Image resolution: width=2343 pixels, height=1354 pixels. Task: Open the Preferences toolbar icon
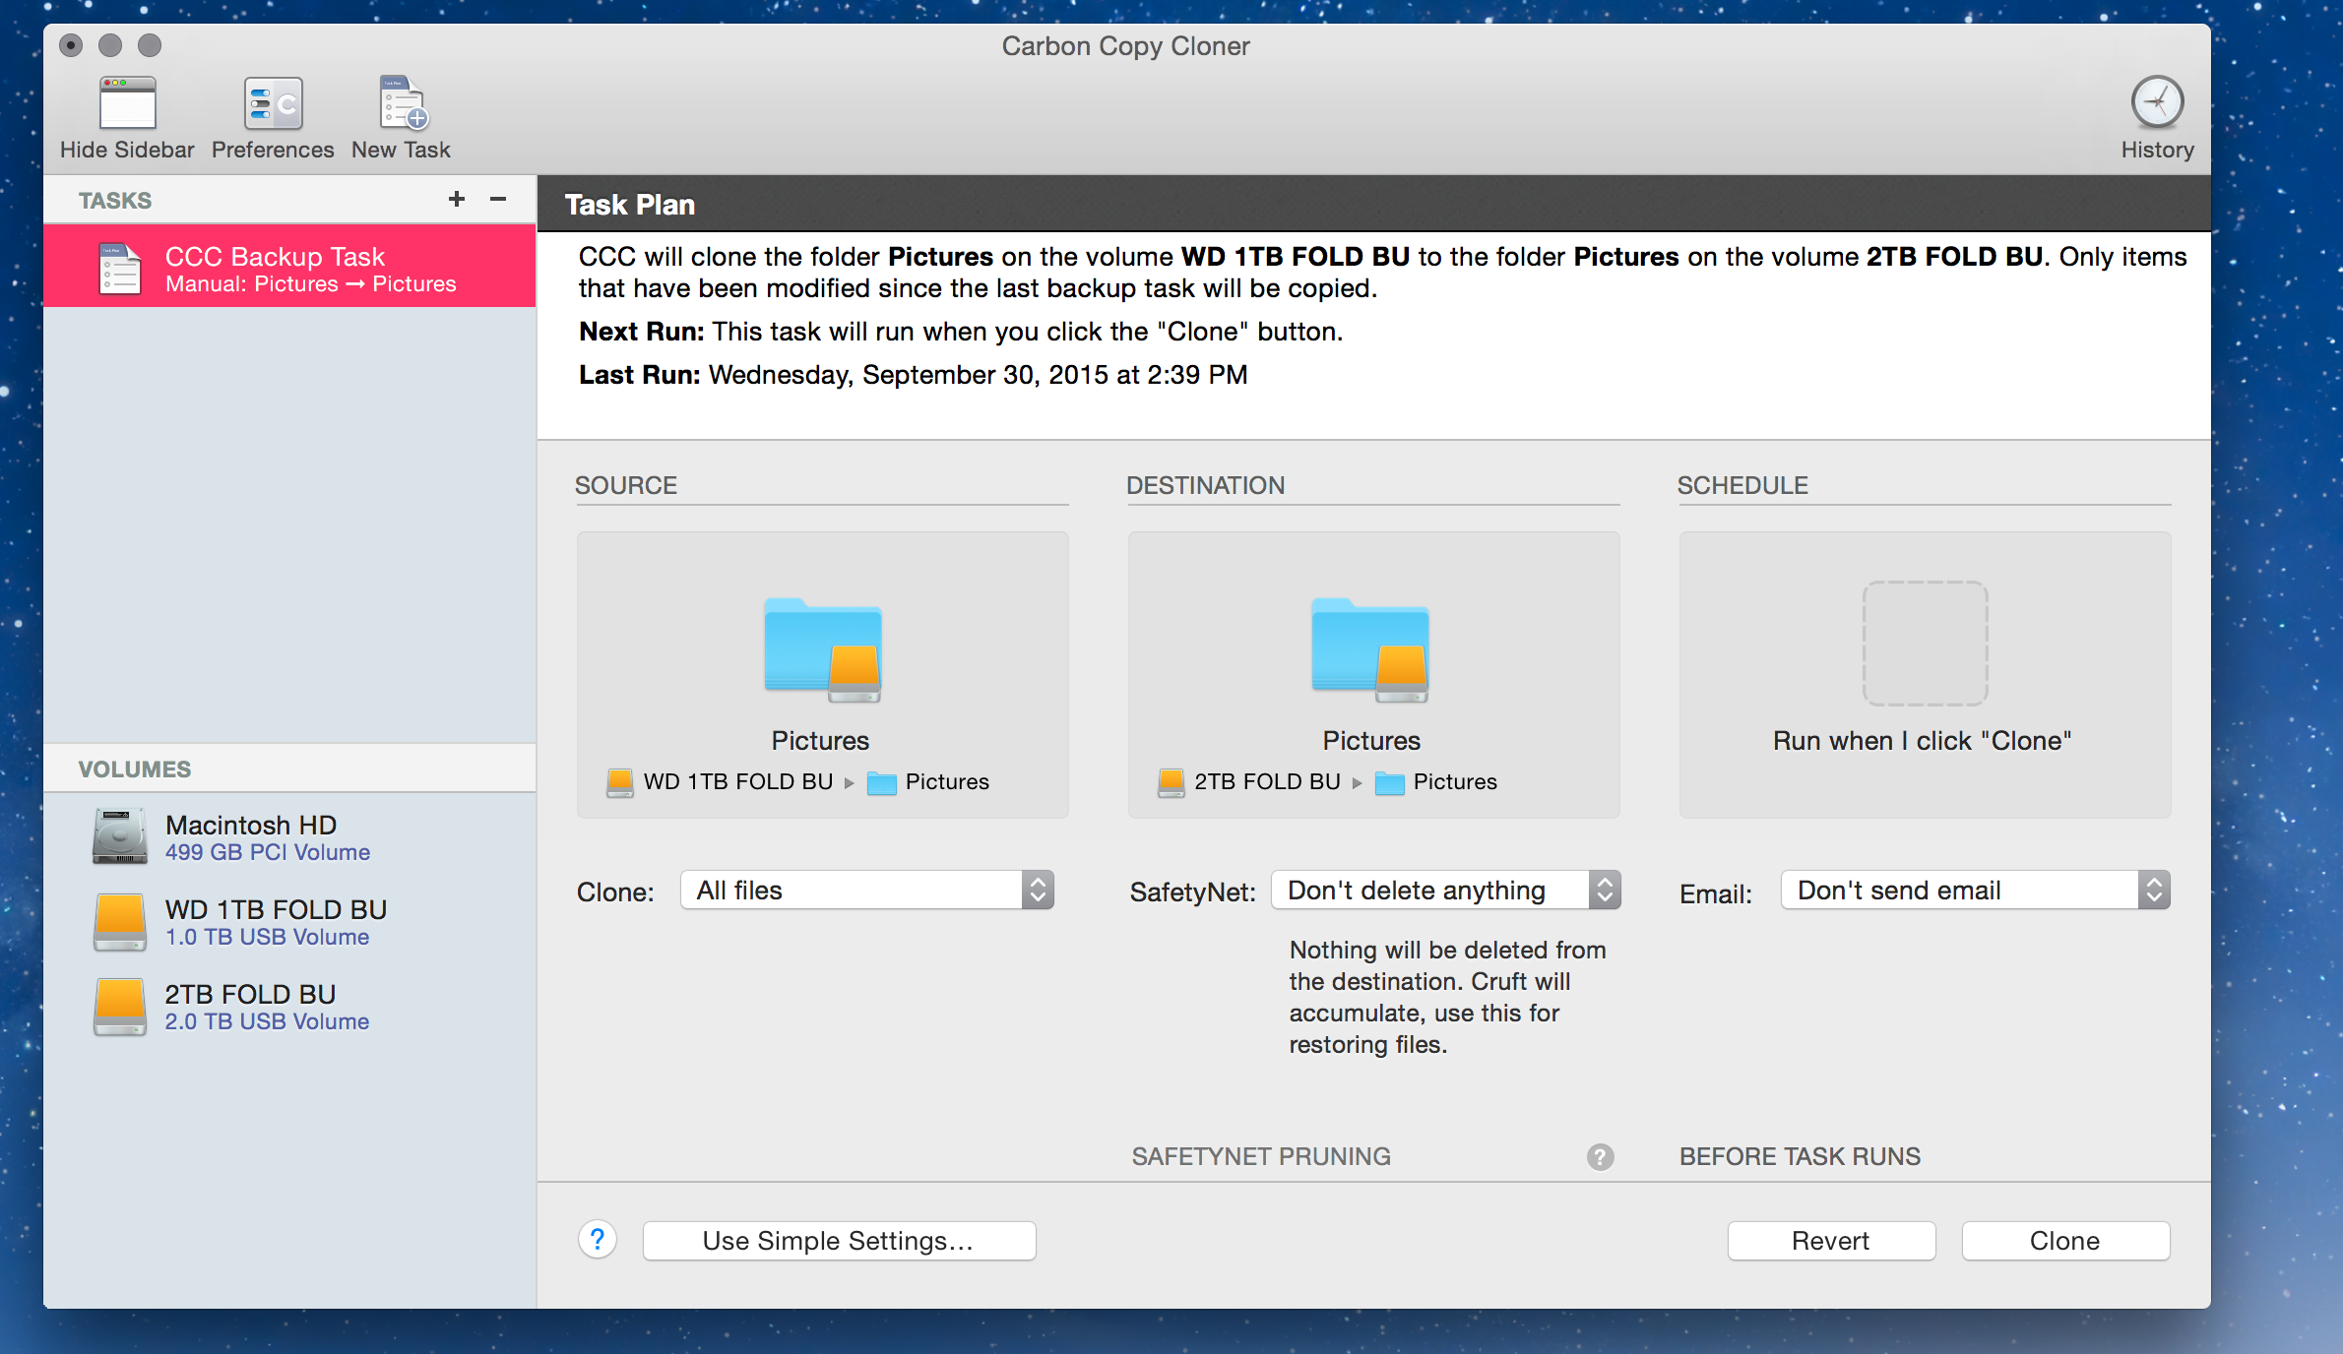(x=273, y=103)
